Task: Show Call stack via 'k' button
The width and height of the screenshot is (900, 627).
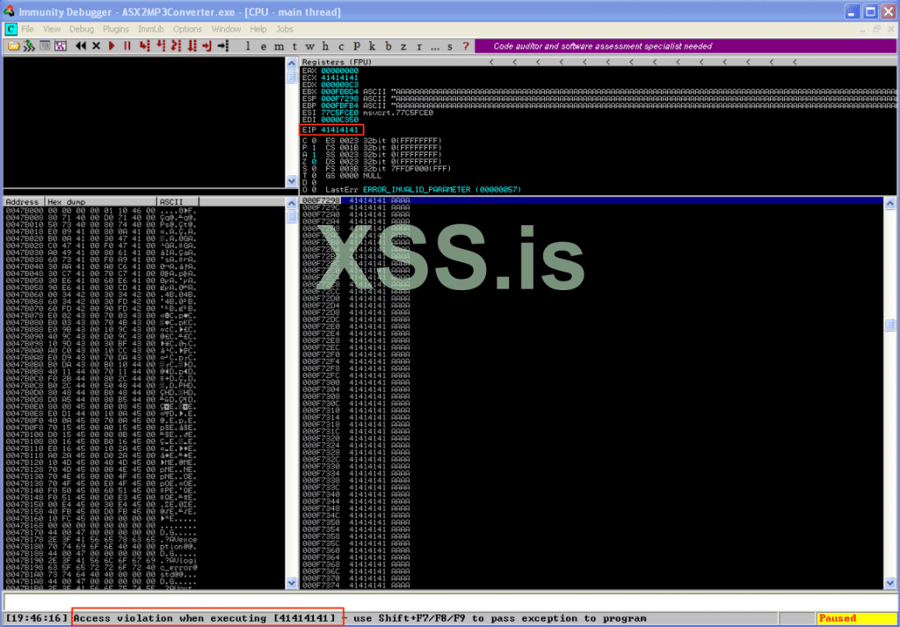Action: pyautogui.click(x=372, y=47)
